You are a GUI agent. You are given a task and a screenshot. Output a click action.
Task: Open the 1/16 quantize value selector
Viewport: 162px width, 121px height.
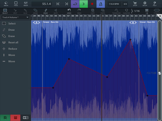pyautogui.click(x=136, y=11)
